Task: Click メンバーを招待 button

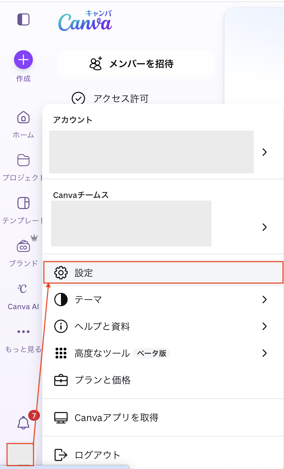Action: [x=136, y=64]
